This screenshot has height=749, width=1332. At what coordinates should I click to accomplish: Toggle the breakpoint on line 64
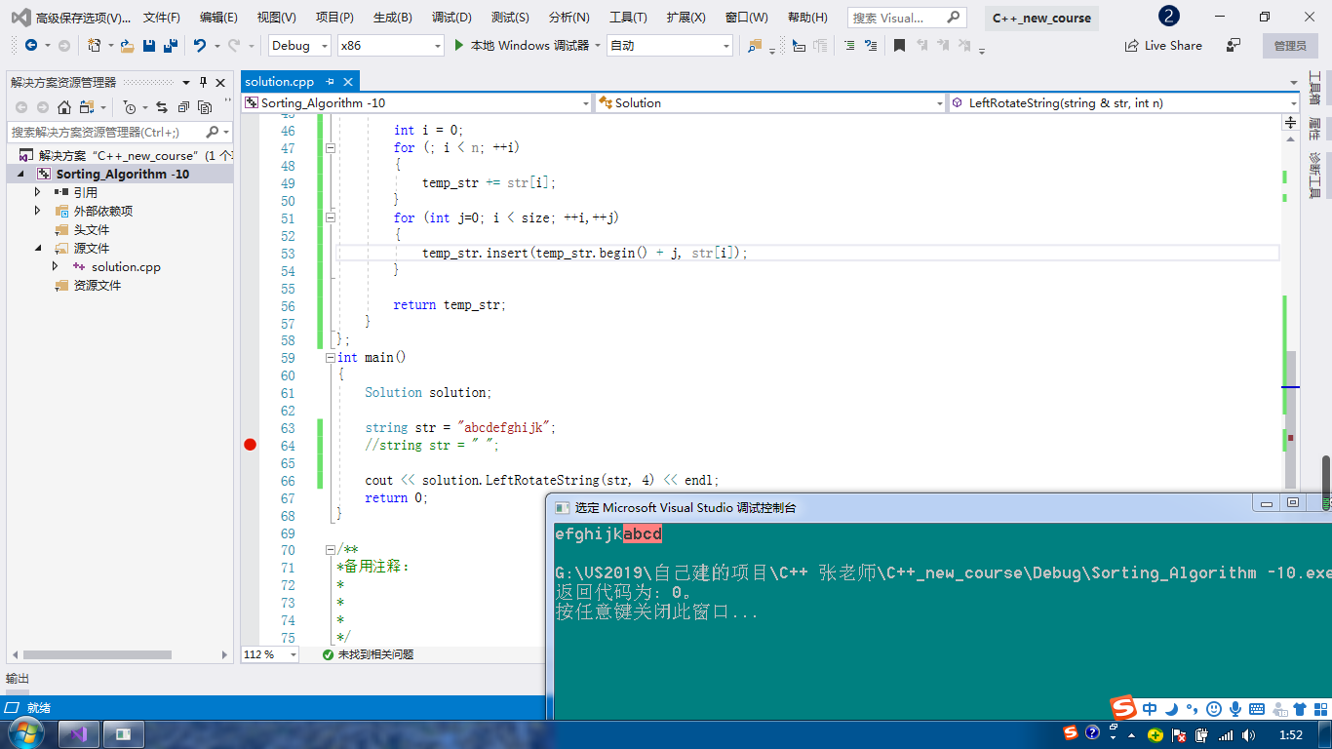250,445
